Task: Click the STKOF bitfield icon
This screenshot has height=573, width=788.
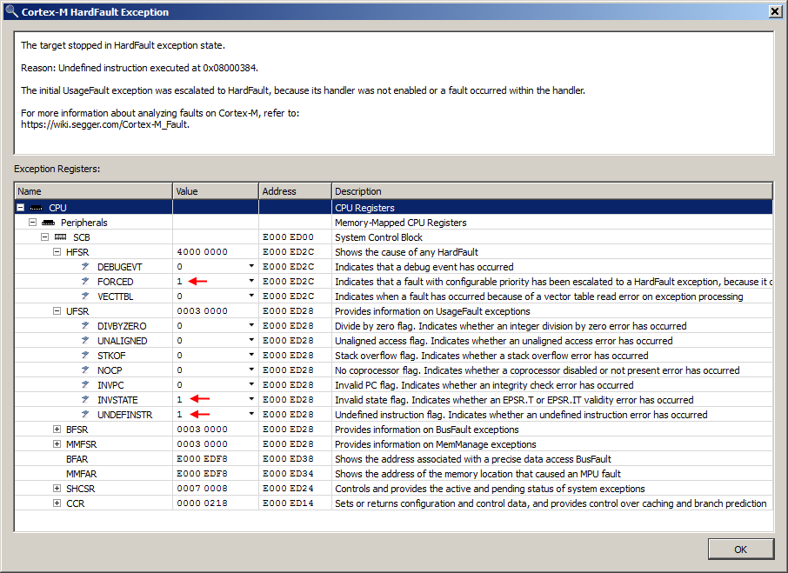Action: [84, 355]
